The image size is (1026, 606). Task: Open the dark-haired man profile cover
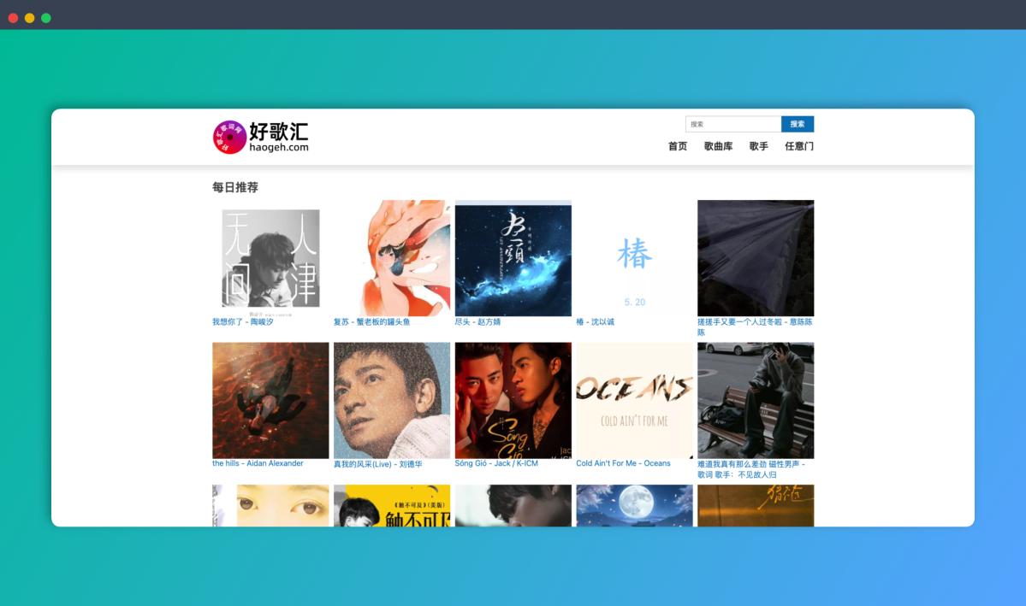point(513,505)
